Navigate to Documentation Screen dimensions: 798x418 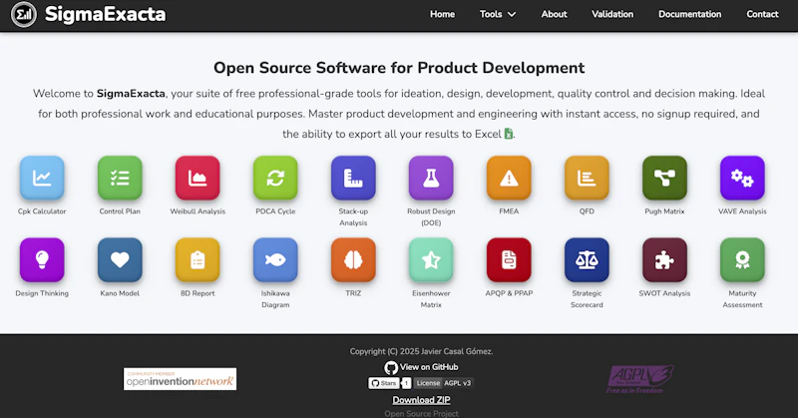tap(689, 14)
